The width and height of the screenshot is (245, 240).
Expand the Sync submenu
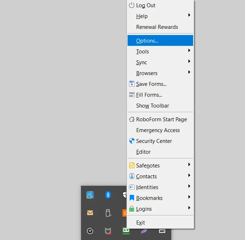(x=160, y=62)
